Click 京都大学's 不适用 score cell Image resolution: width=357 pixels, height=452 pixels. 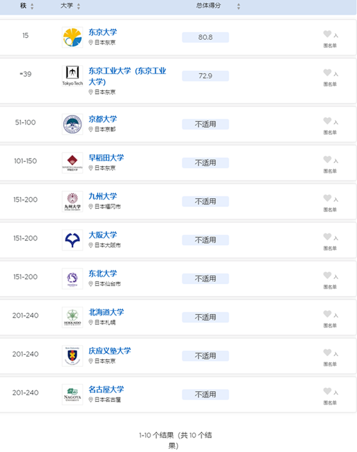click(x=205, y=124)
